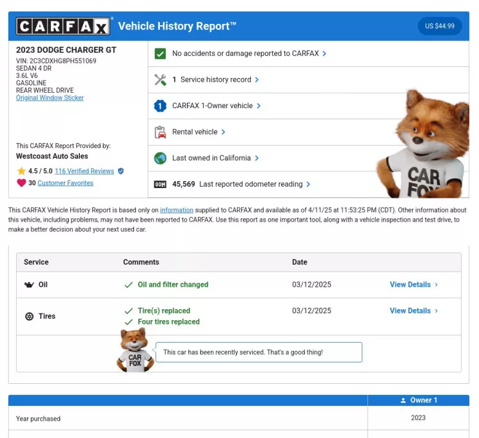Screen dimensions: 479x438
Task: Click the green no-accidents checkmark icon
Action: click(161, 53)
